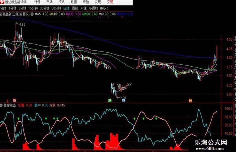The image size is (236, 152).
Task: Open the 专题 menu
Action: pyautogui.click(x=86, y=2)
